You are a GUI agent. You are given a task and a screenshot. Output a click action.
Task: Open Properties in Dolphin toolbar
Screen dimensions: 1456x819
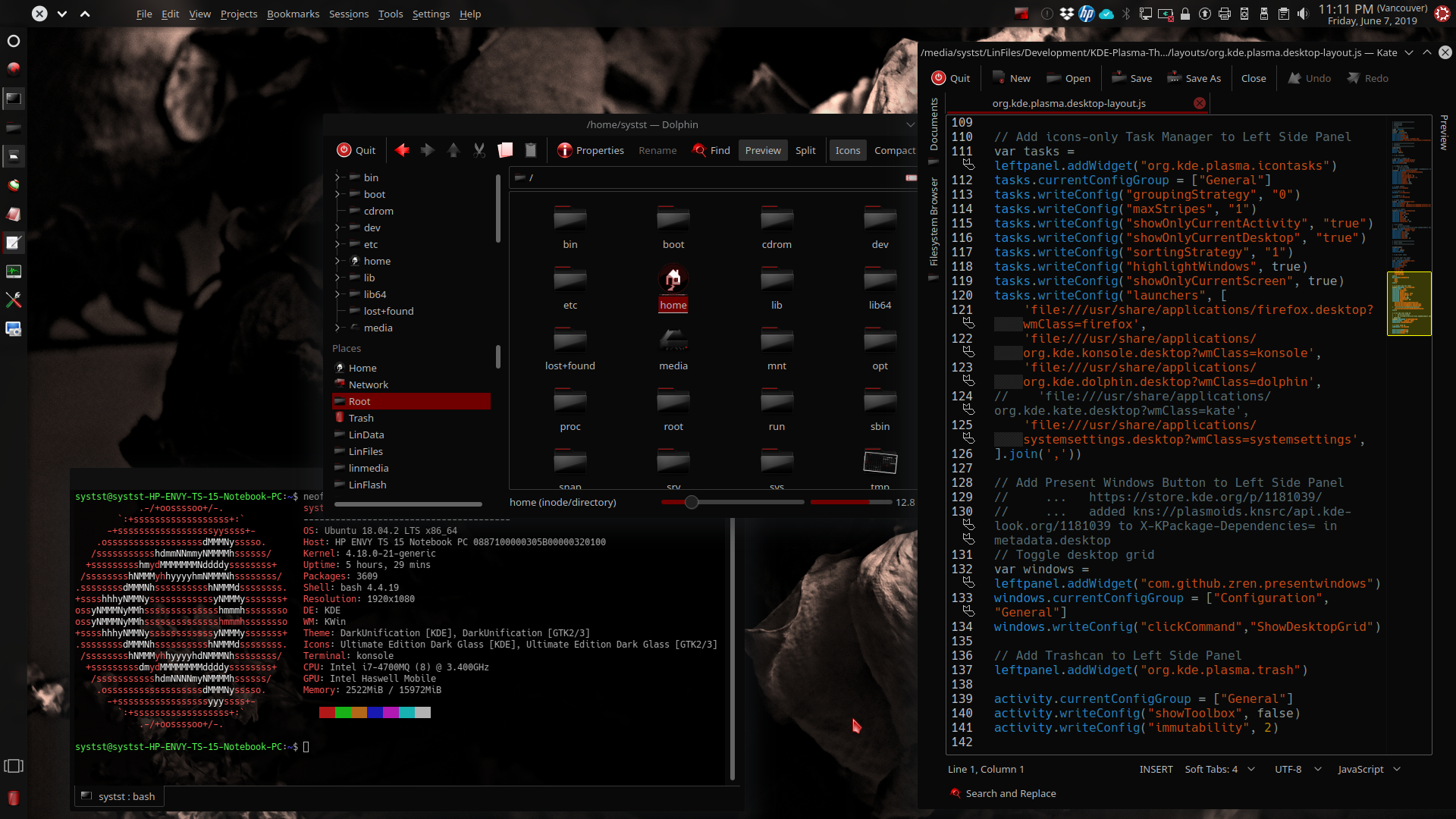click(x=591, y=150)
